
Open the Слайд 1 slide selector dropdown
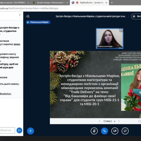(x=109, y=121)
